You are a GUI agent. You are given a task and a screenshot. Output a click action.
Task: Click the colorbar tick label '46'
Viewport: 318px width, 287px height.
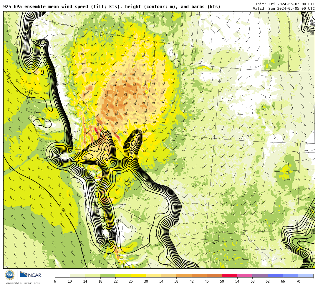click(207, 281)
